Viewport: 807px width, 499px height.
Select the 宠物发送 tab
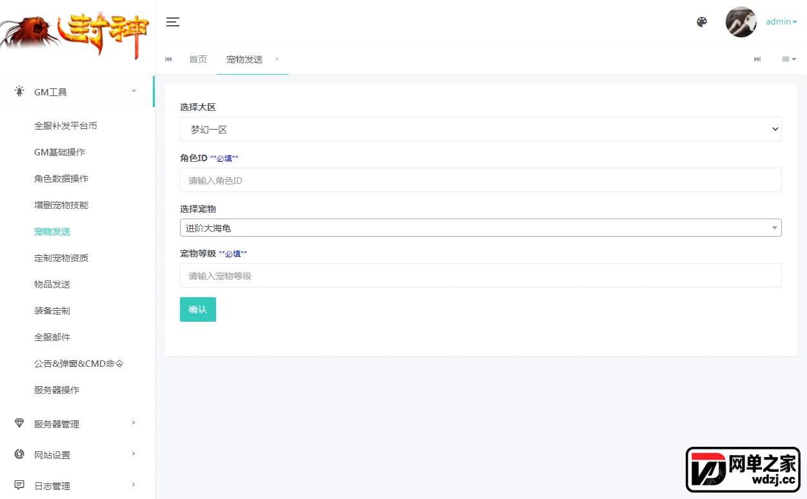(244, 59)
